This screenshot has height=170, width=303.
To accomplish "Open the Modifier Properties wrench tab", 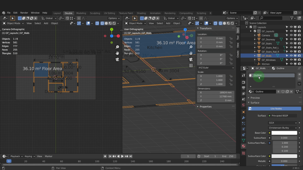I will (244, 118).
